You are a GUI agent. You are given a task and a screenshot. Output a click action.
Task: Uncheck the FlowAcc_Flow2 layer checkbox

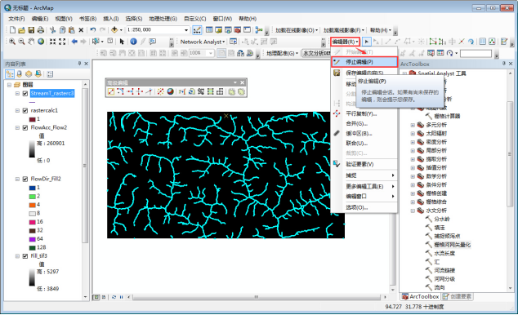pyautogui.click(x=25, y=127)
